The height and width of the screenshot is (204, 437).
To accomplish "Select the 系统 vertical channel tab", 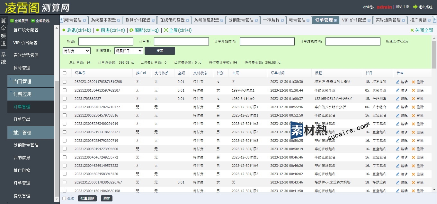I will click(4, 58).
